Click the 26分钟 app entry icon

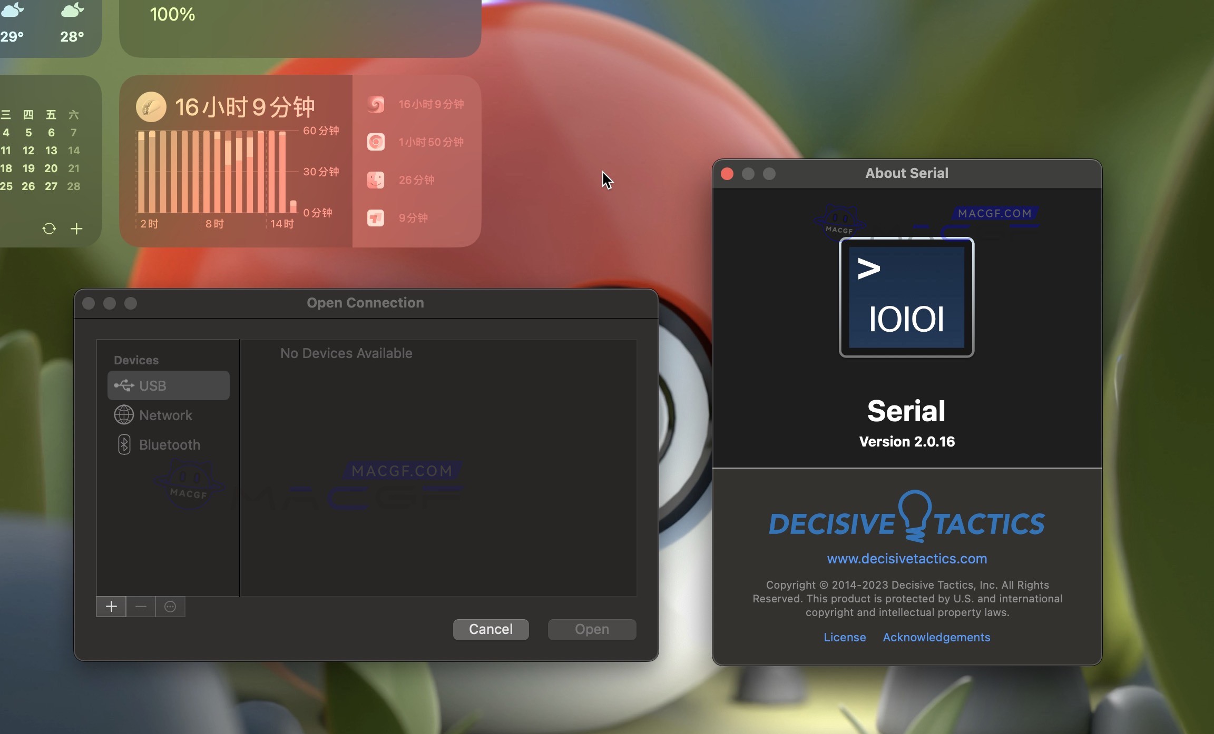coord(376,180)
